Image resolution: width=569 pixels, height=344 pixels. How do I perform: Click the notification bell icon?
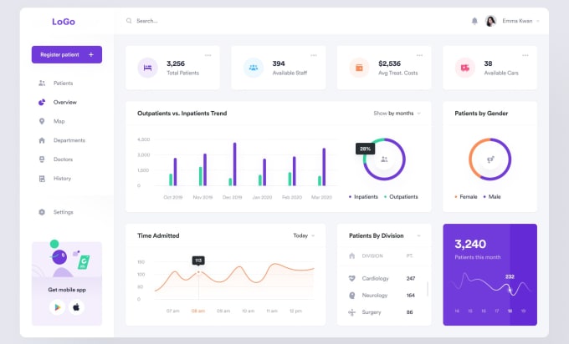(x=474, y=21)
